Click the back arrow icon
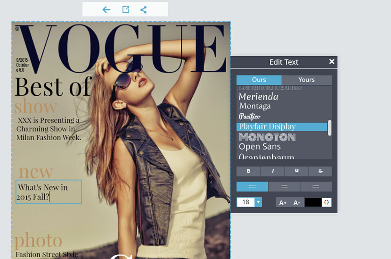 (106, 10)
